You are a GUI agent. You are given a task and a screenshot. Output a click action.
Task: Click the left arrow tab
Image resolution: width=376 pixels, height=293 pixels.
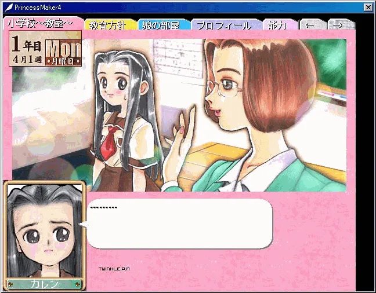tap(312, 25)
